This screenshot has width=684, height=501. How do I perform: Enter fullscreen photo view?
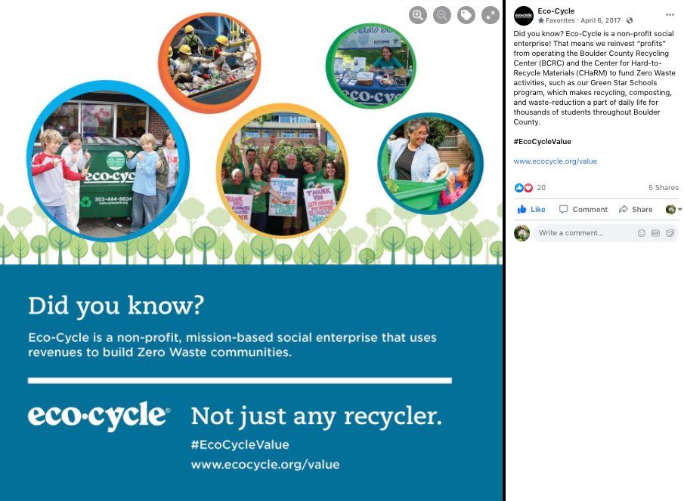click(x=491, y=15)
